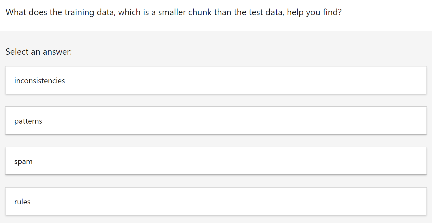Select the 'inconsistencies' answer option
Image resolution: width=432 pixels, height=223 pixels.
216,80
